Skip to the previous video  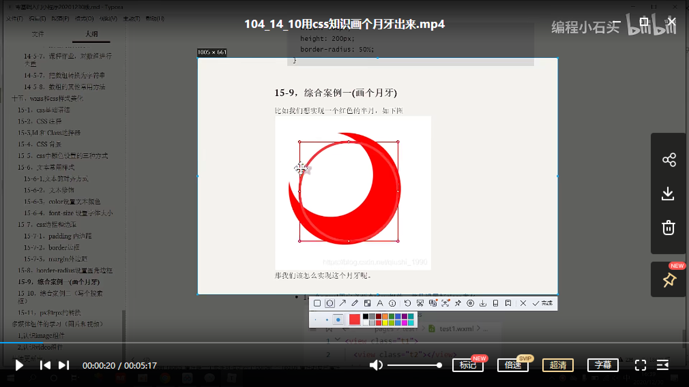pyautogui.click(x=45, y=365)
